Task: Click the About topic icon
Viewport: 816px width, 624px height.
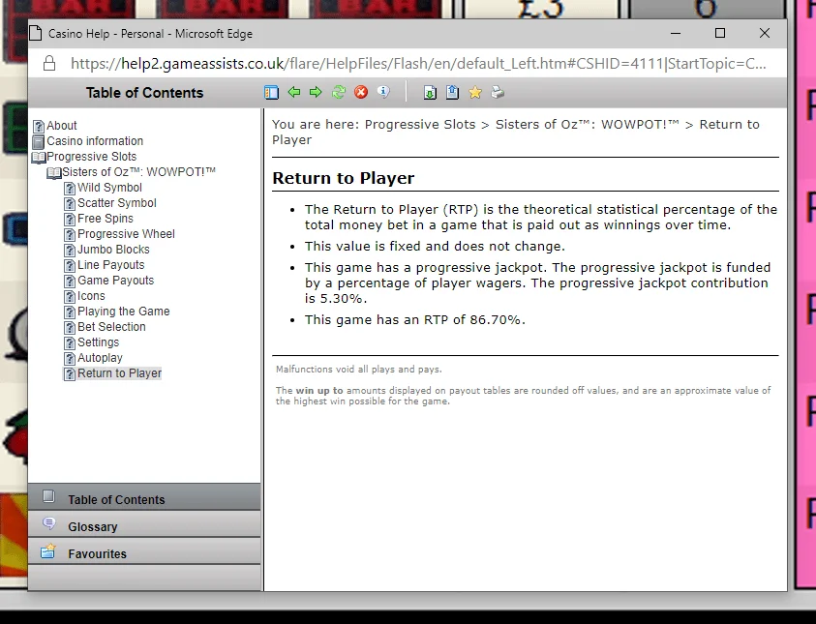Action: point(39,127)
